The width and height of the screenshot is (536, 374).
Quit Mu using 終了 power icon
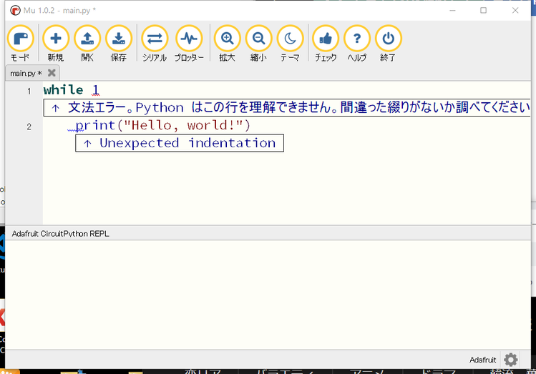(x=388, y=39)
